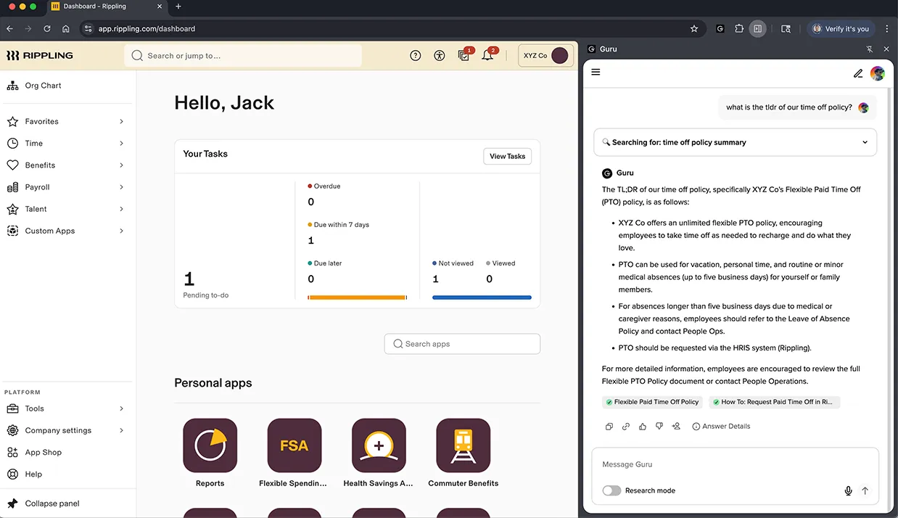Open the tasks inbox icon with badge

[464, 55]
